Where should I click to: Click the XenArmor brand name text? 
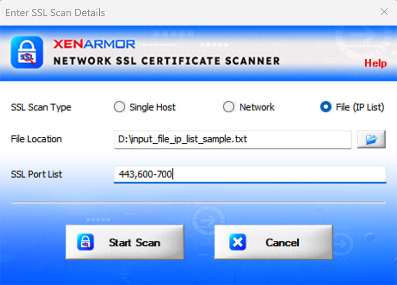[x=94, y=44]
